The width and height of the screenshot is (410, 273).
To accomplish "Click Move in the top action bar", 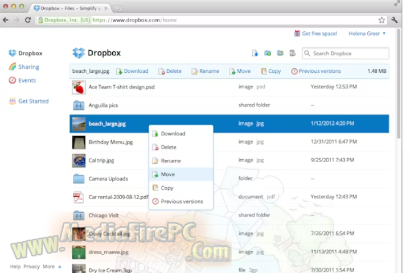I will point(240,71).
